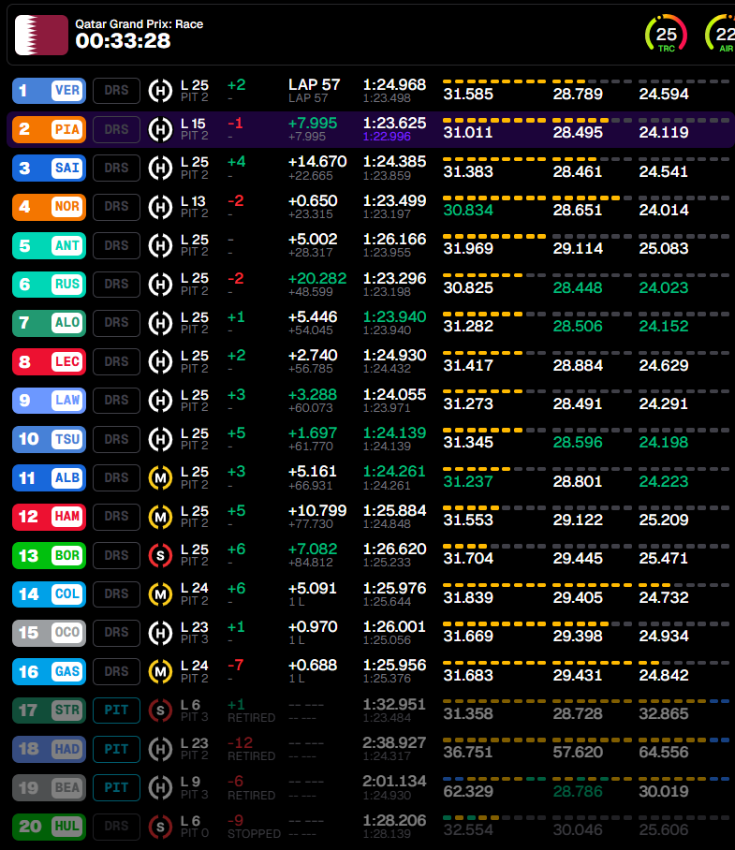Click STR's soft tyre icon
Screen dimensions: 735x850
point(160,711)
